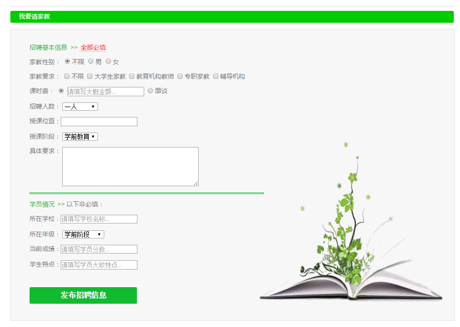Click the open book plant illustration
Screen dimensions: 460x327
pos(351,221)
